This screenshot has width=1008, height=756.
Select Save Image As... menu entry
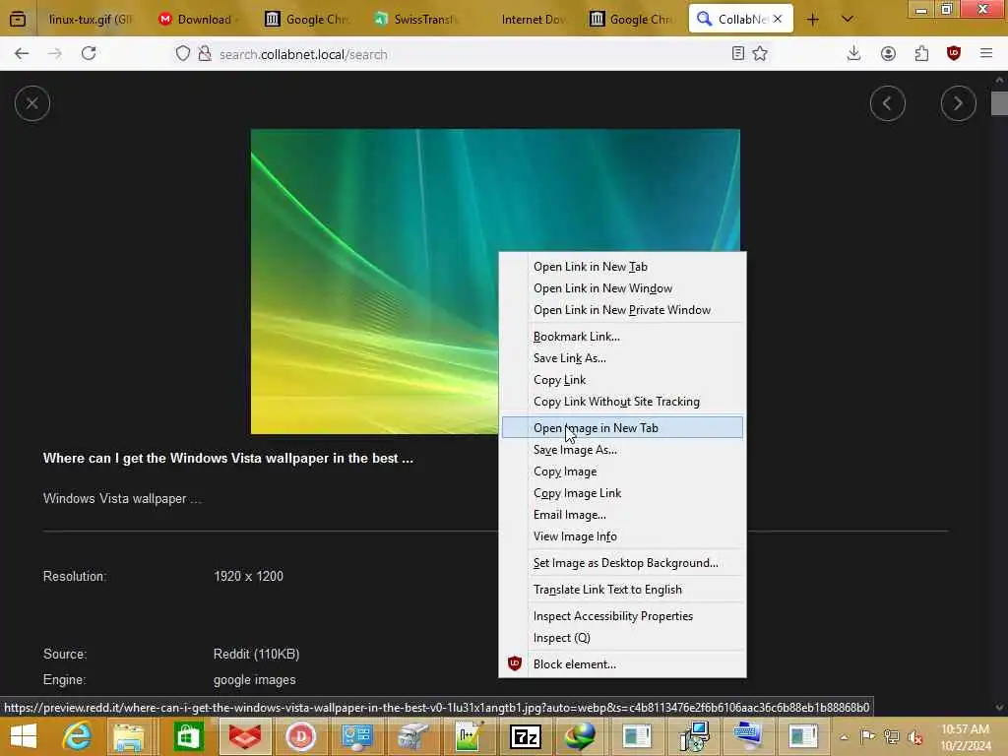point(622,450)
